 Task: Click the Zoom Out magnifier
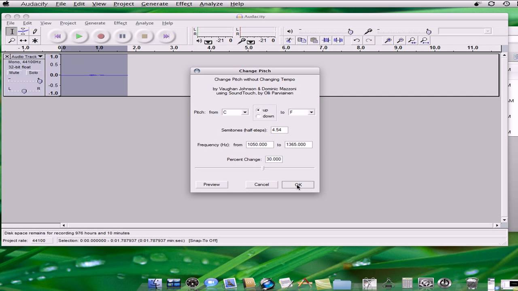click(x=400, y=40)
